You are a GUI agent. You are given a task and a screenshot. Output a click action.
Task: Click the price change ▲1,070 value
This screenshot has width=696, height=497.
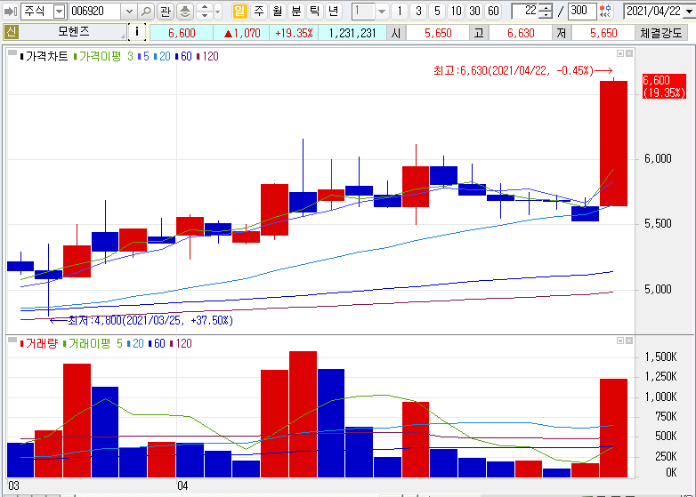(x=241, y=33)
